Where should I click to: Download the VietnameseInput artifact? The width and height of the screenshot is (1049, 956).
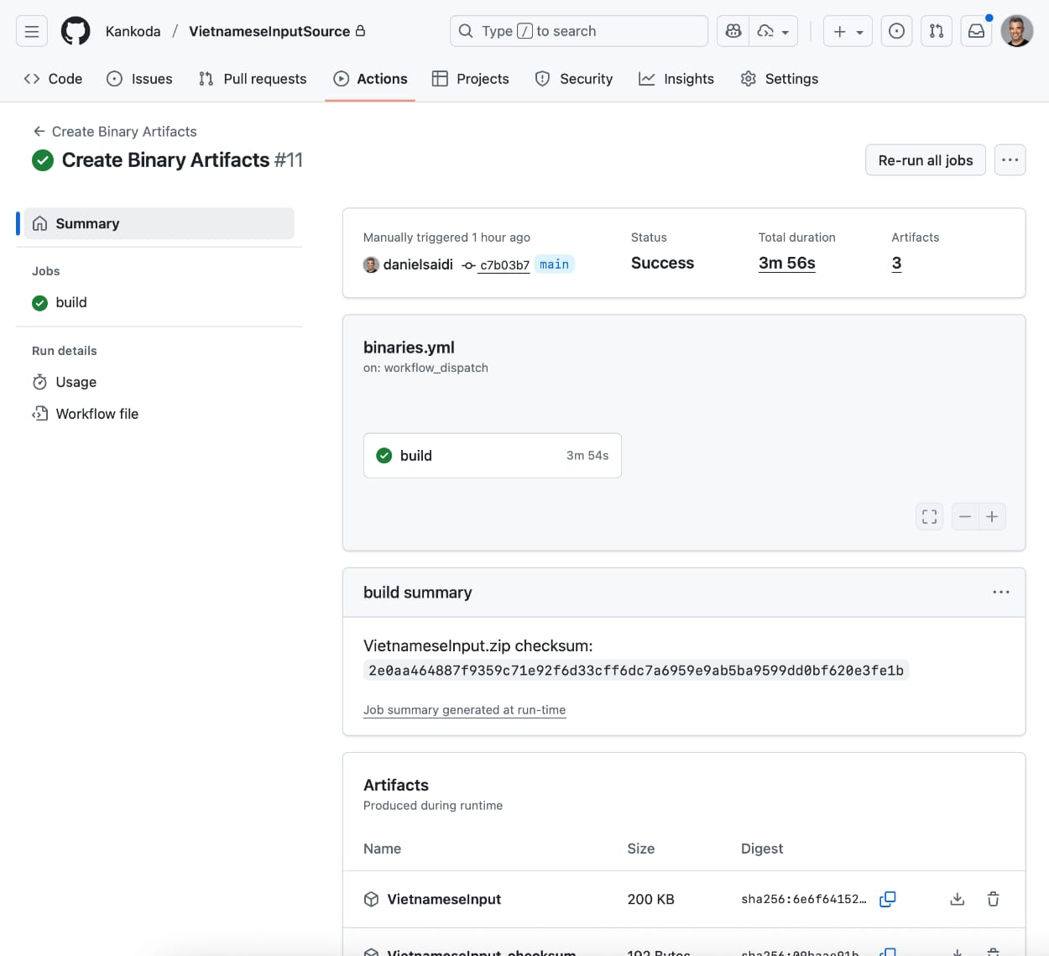[957, 899]
